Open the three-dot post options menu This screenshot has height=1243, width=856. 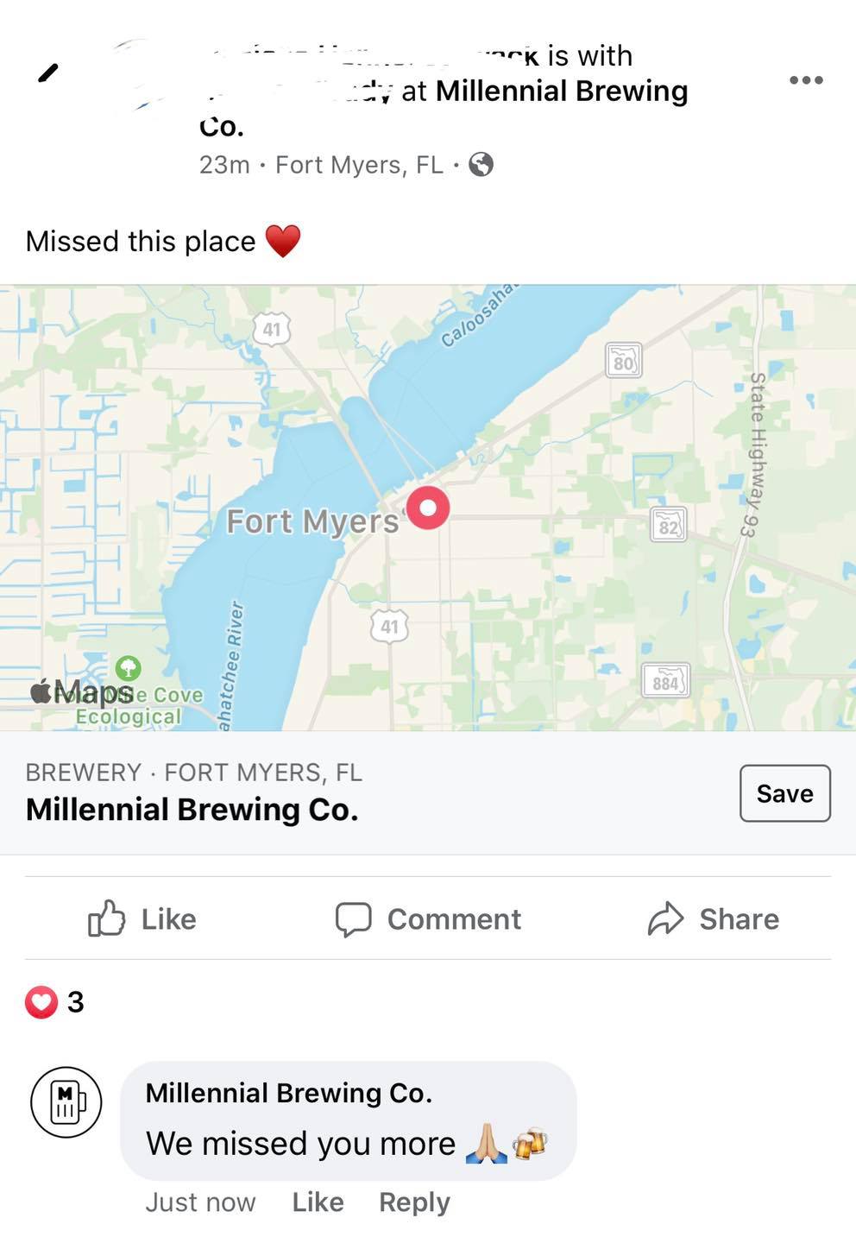(806, 80)
